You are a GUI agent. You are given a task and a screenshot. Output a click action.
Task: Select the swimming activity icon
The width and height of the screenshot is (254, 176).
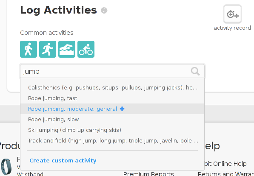tap(67, 49)
